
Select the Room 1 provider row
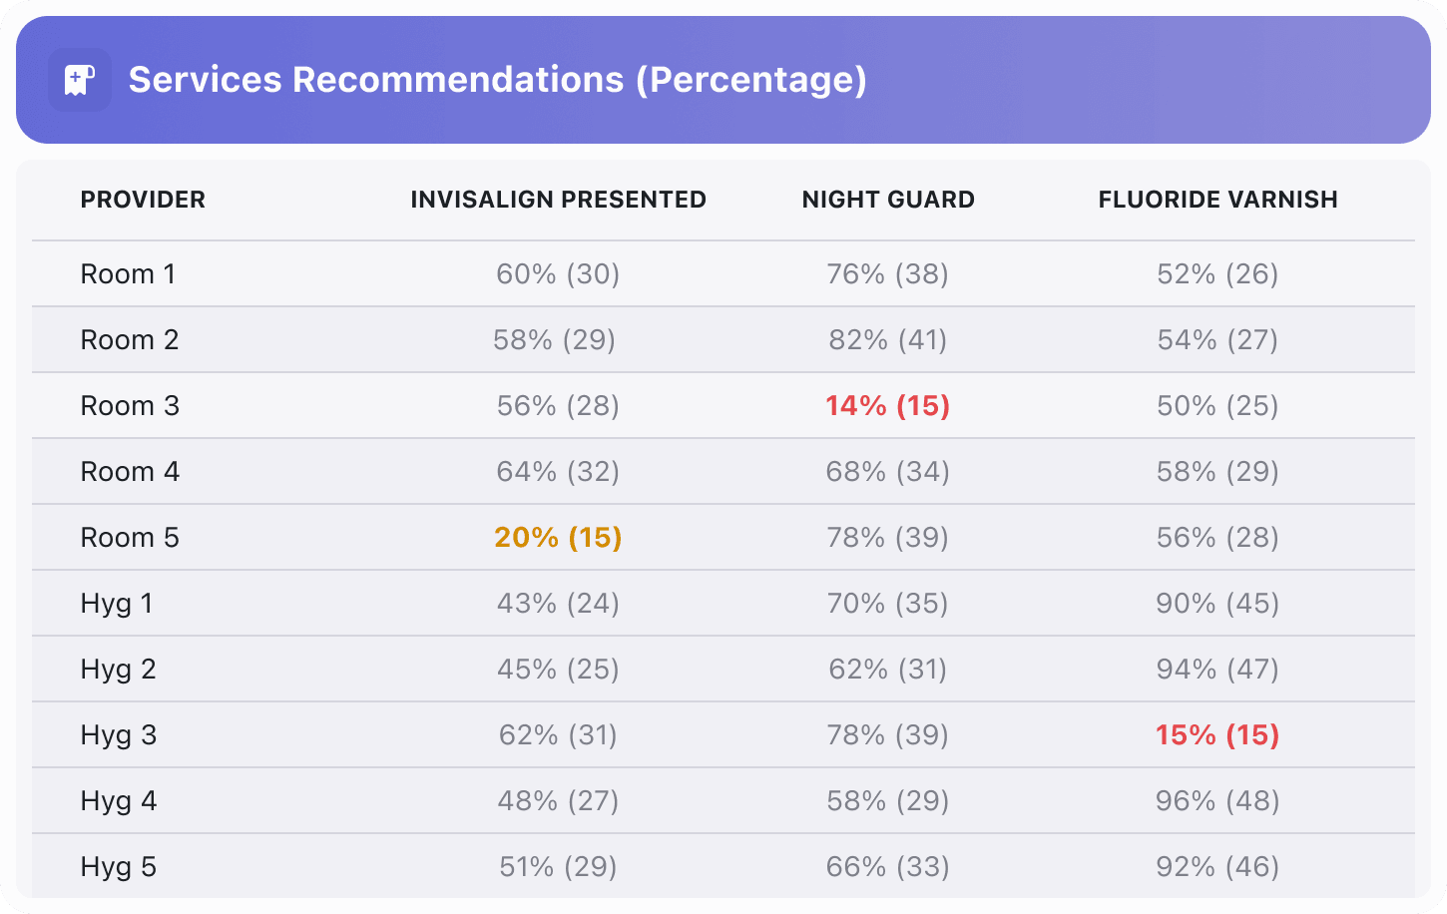tap(128, 274)
